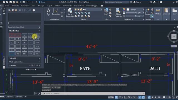Click the Group tool
This screenshot has width=178, height=100.
point(147,12)
